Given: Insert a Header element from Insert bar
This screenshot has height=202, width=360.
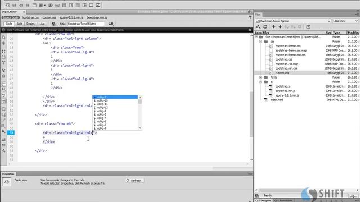Looking at the screenshot, I should coord(34,5).
